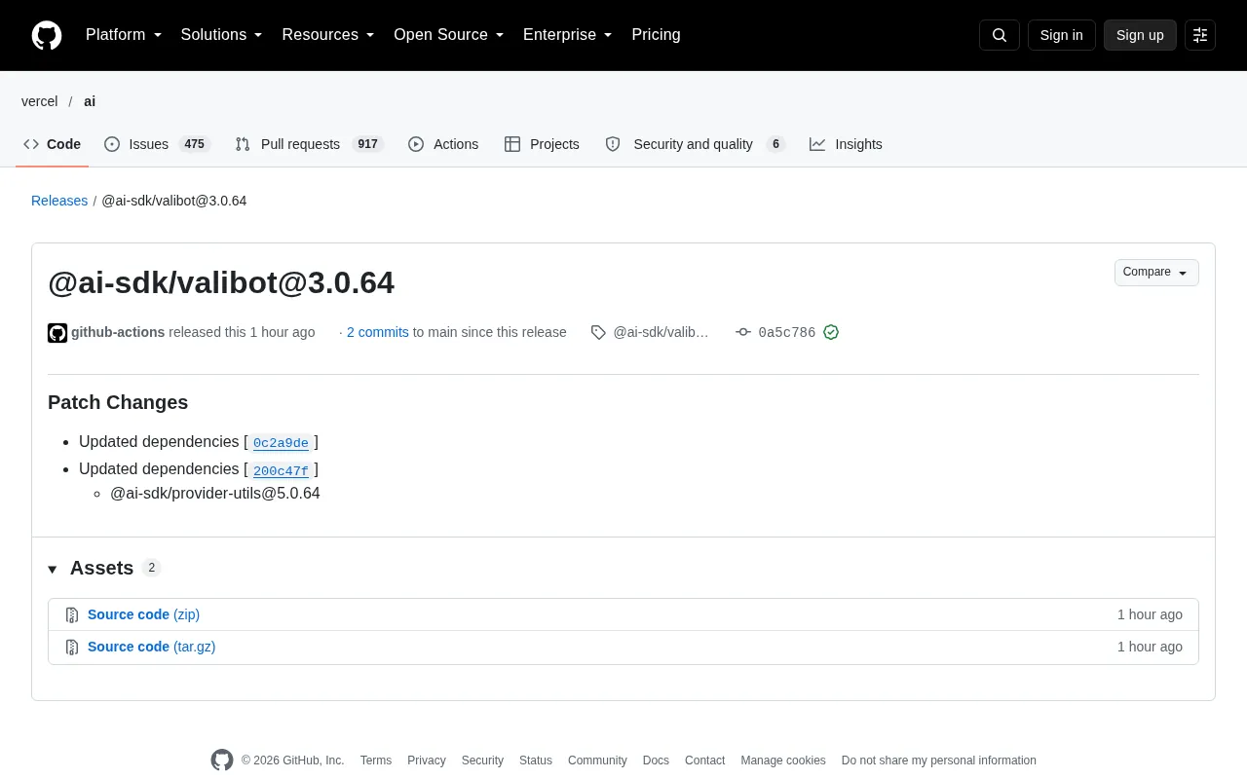Screen dimensions: 1247x779
Task: Click @ai-sdk/provider-utils@5.0.64 text
Action: 215,493
